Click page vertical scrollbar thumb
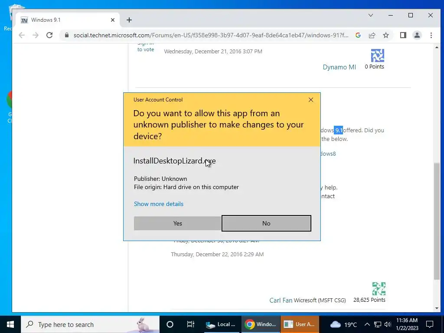The width and height of the screenshot is (444, 333). pos(437,221)
